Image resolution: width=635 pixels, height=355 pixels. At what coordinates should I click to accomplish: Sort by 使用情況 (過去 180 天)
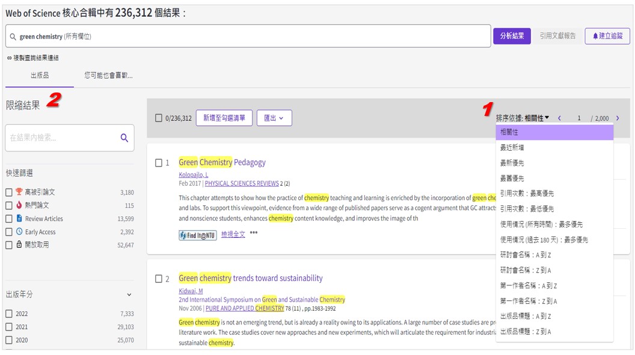pos(554,240)
